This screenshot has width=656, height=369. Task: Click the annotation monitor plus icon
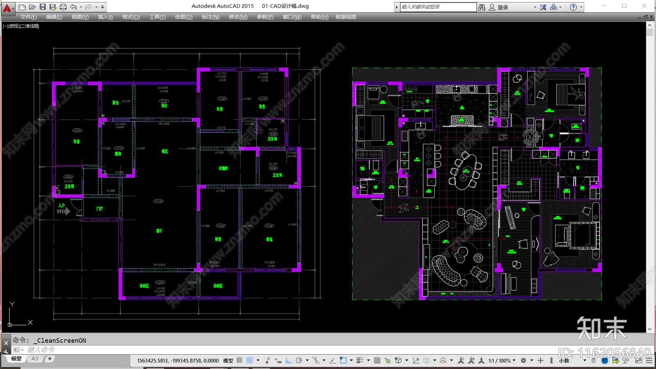(x=540, y=361)
